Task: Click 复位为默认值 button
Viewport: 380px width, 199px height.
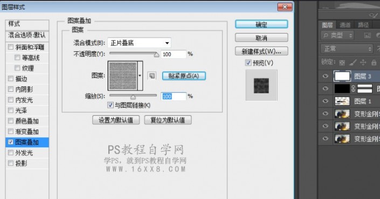Action: click(168, 120)
